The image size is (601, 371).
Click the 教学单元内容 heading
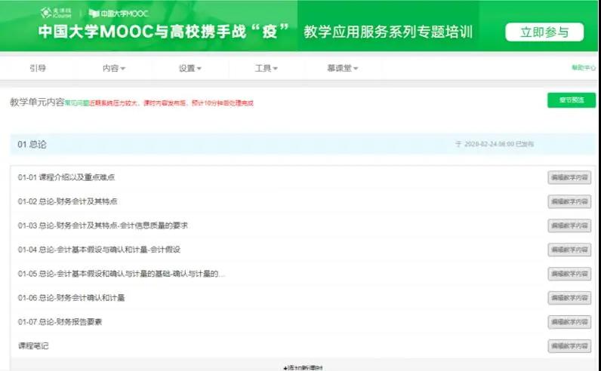[37, 103]
